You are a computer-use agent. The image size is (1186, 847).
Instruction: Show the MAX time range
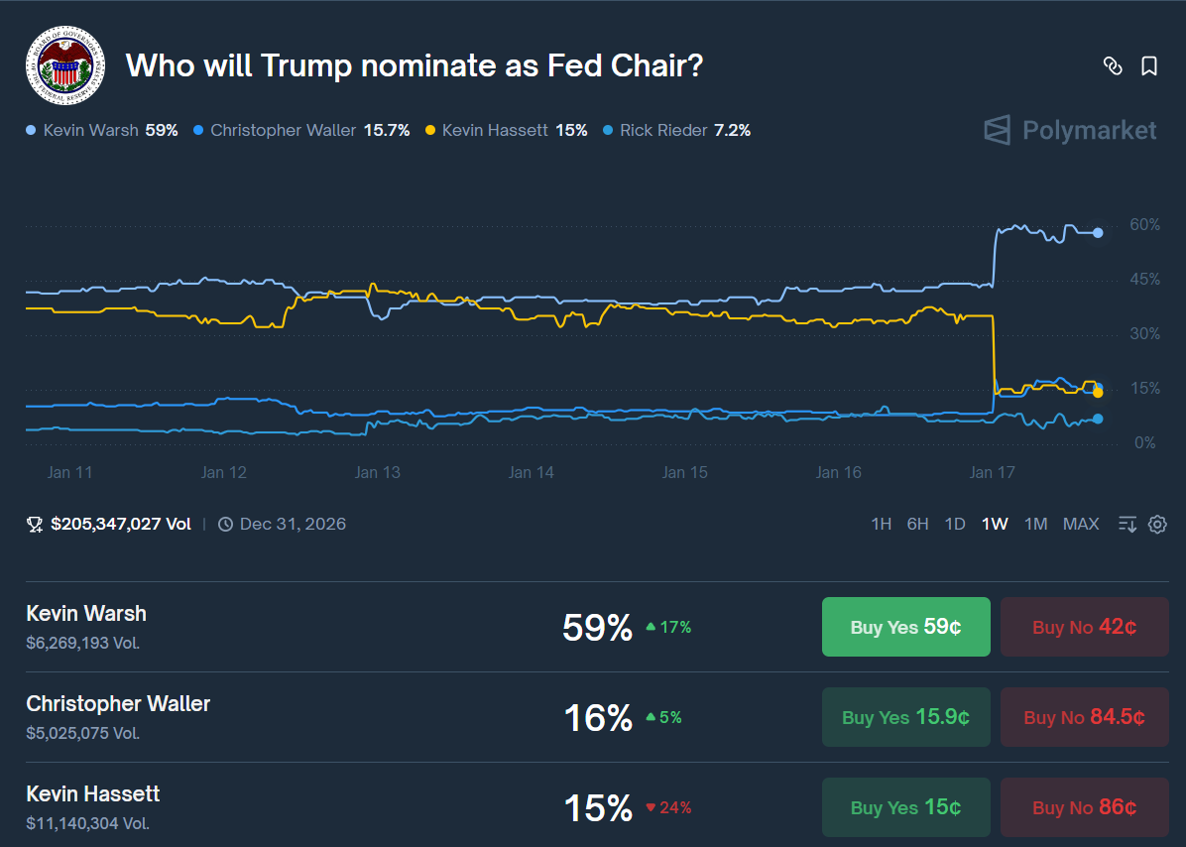coord(1081,524)
